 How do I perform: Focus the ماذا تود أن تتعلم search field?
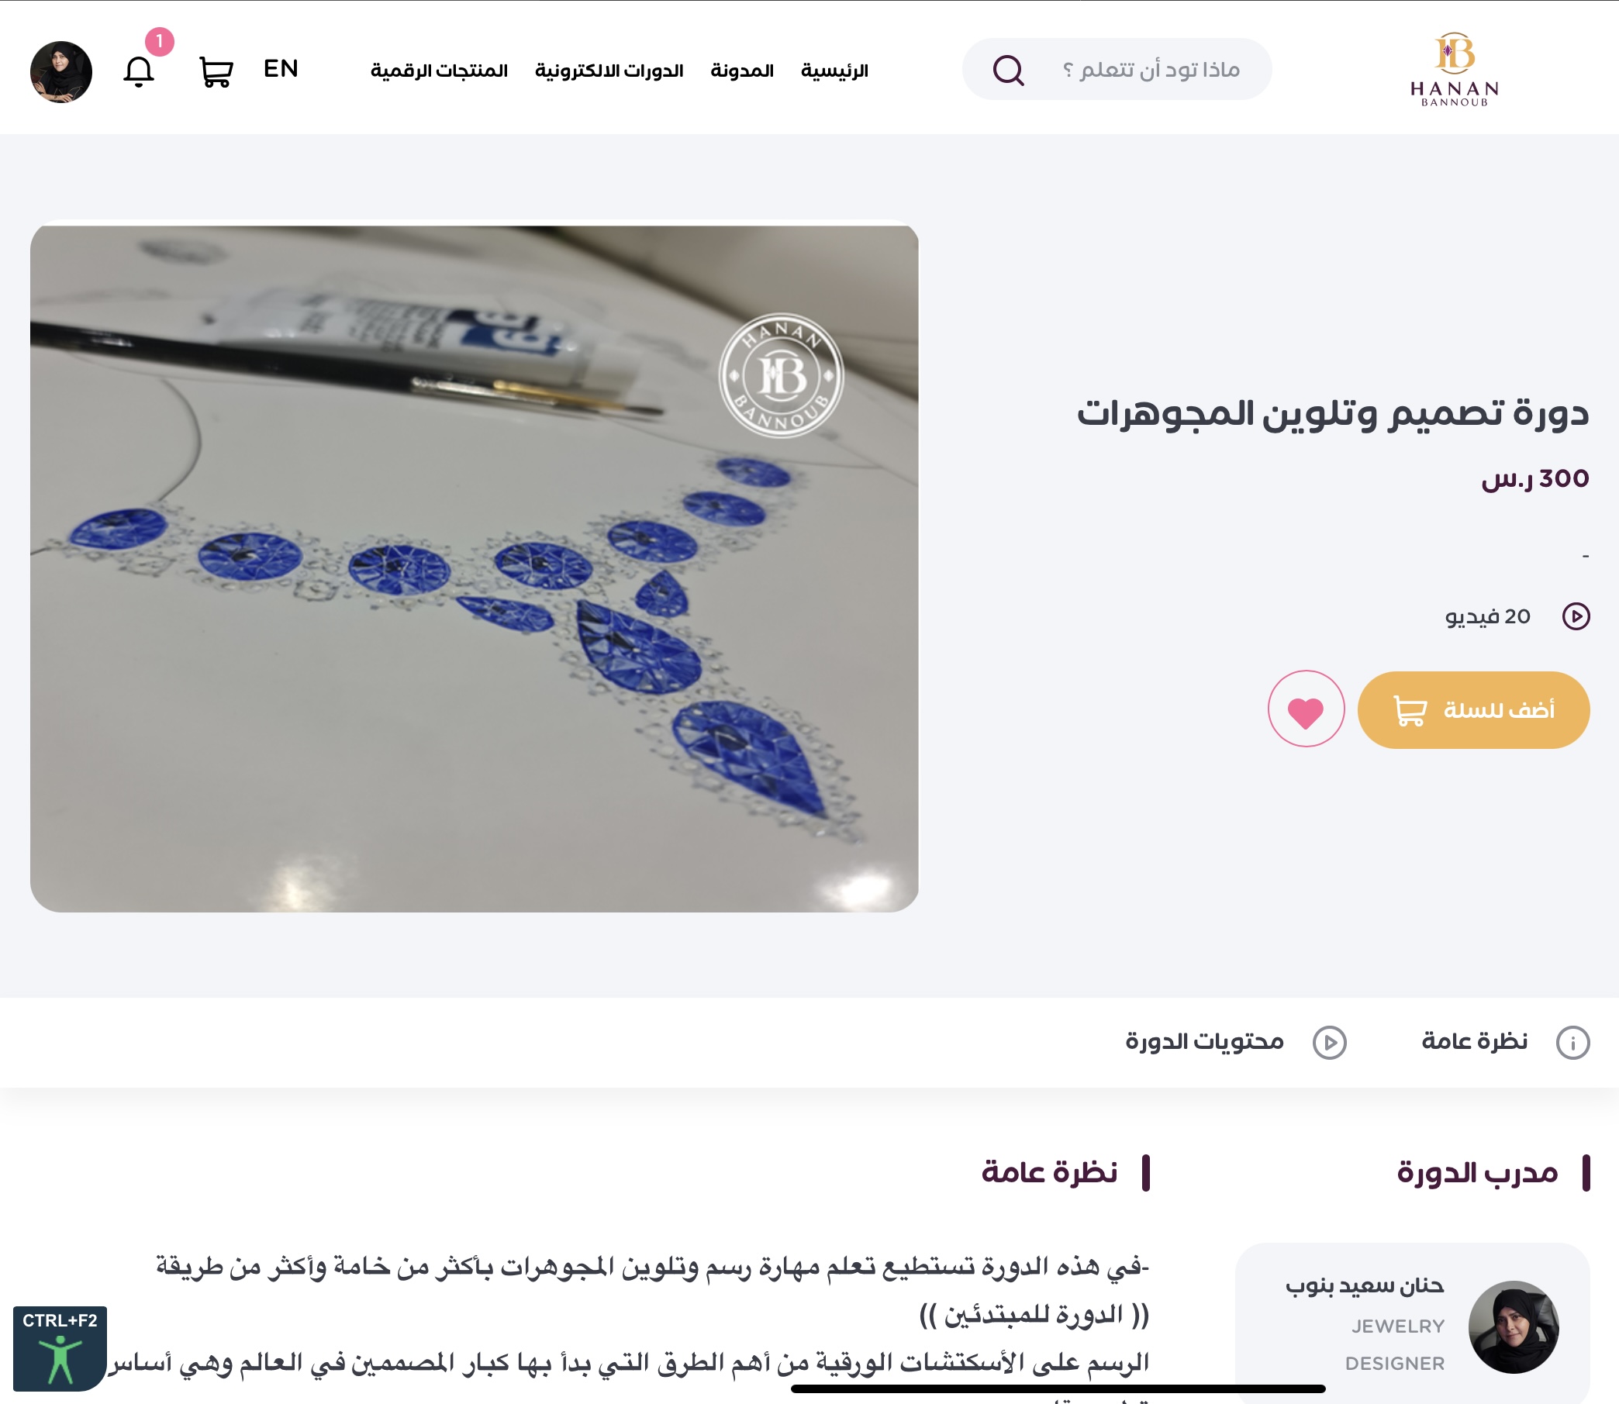1117,70
